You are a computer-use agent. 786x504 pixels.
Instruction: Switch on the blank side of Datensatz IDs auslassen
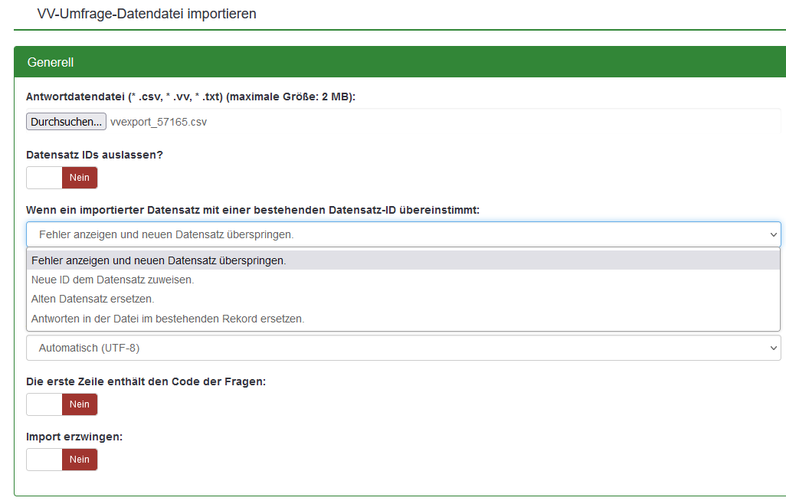44,178
